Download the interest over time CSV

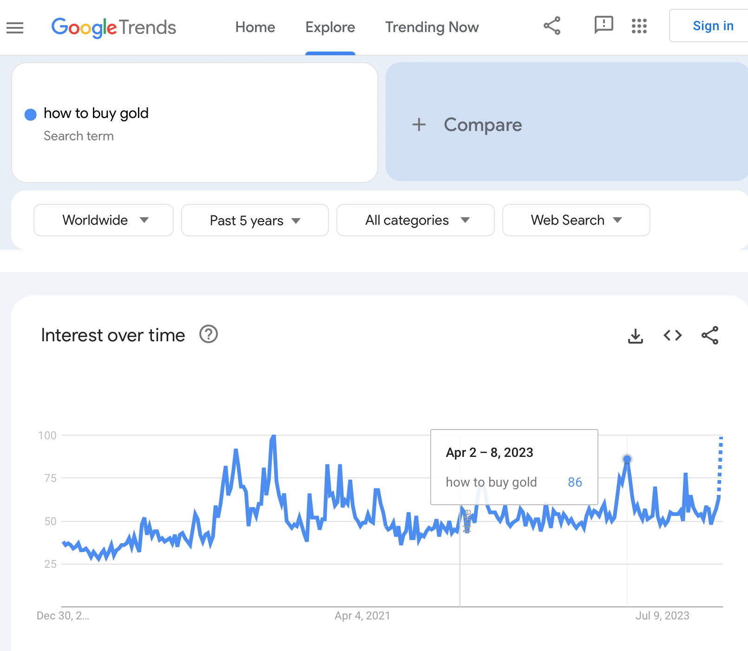pos(635,335)
